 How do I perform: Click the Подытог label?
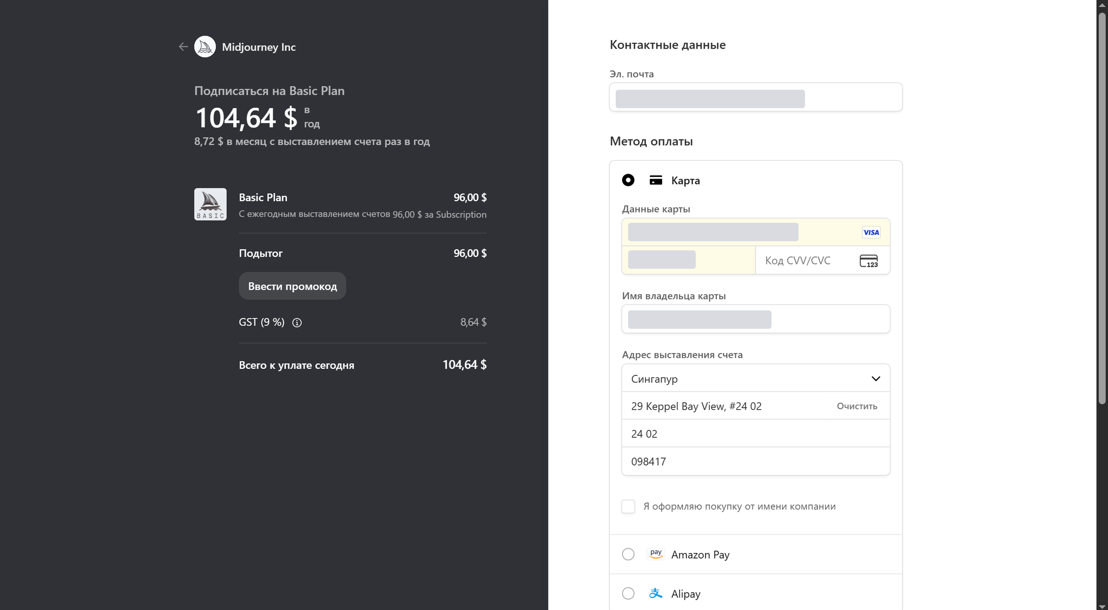261,253
